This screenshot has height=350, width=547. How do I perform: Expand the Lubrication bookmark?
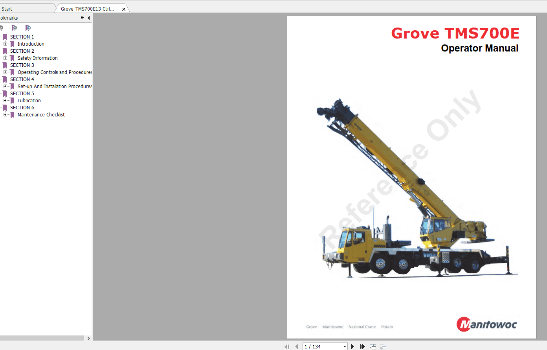click(5, 100)
